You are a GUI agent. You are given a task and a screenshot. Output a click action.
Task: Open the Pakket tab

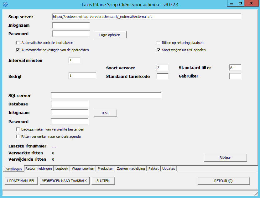click(x=153, y=169)
